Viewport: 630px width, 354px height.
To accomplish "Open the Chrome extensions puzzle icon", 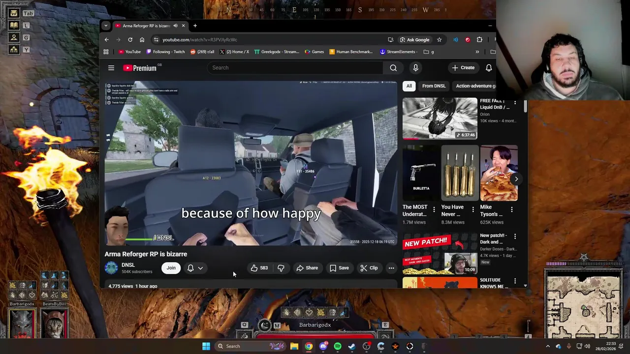I will [x=479, y=40].
